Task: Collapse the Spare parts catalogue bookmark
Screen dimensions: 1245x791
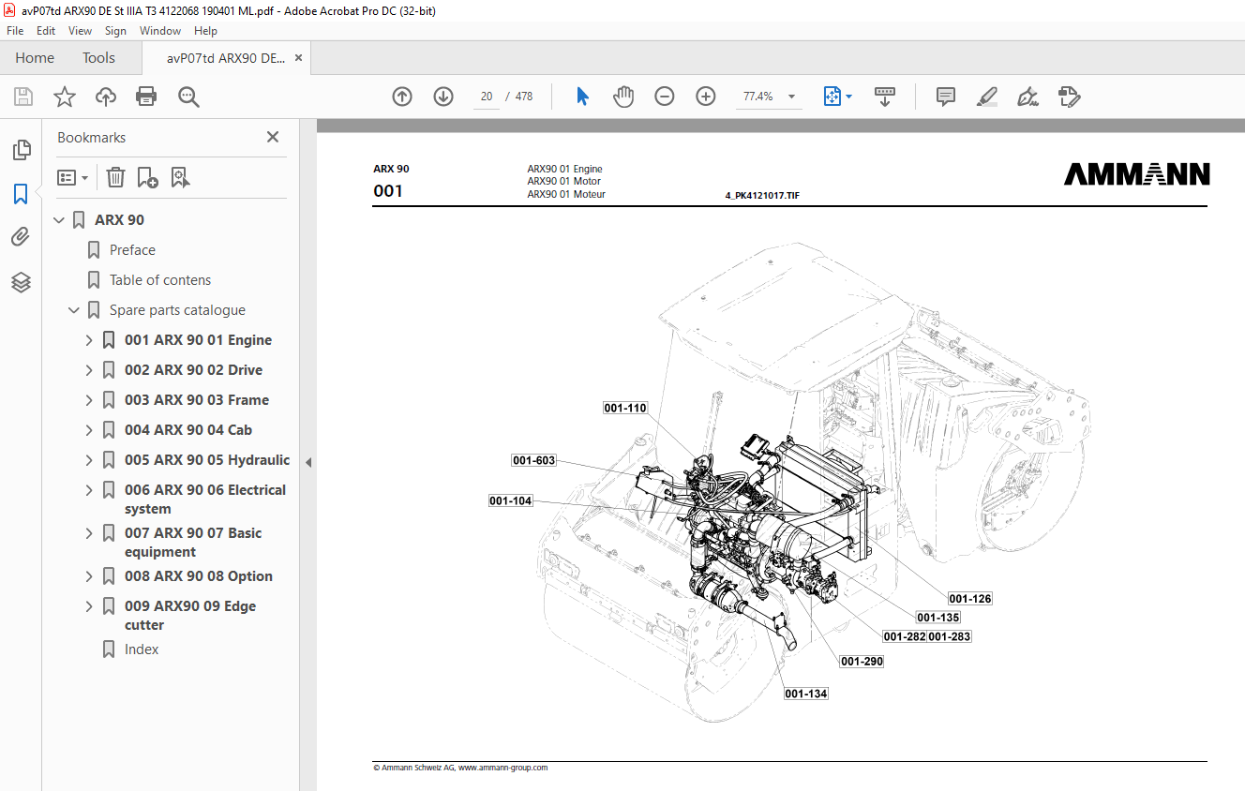Action: (74, 310)
